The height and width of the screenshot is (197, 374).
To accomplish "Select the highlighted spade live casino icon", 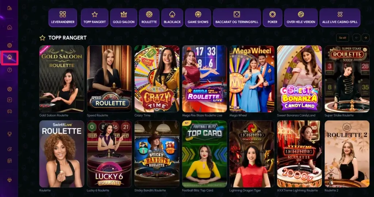I will click(9, 58).
